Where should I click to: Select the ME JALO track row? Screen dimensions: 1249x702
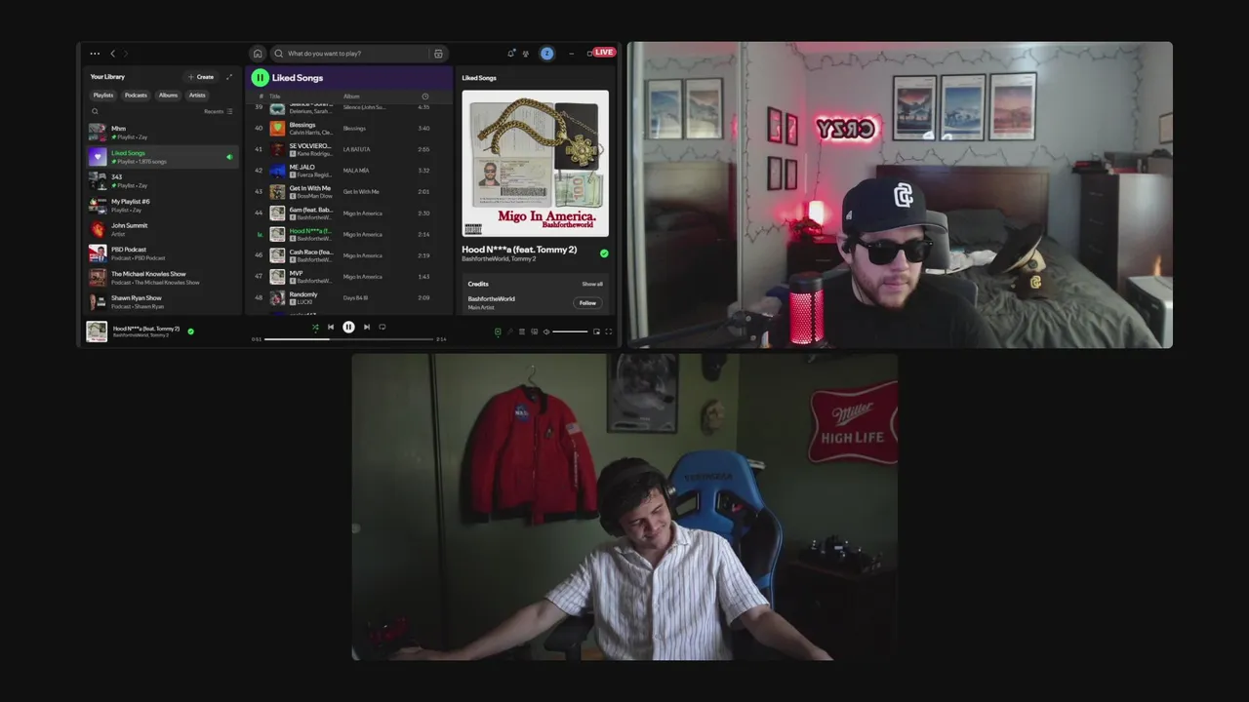click(348, 171)
